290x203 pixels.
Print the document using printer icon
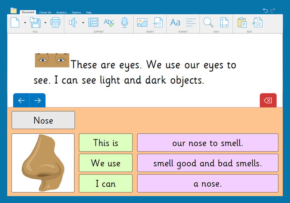tap(55, 23)
